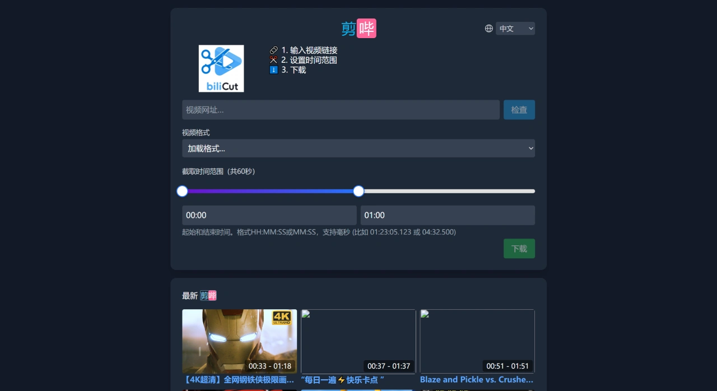Click the biliCut scissors logo image
This screenshot has height=391, width=717.
(221, 68)
